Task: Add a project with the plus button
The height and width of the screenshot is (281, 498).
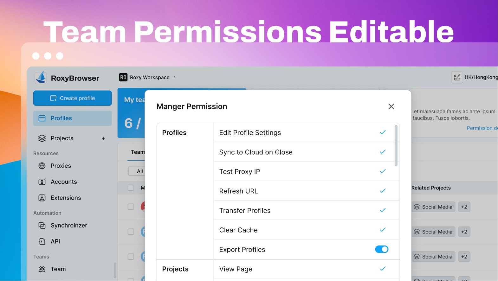Action: pos(103,138)
